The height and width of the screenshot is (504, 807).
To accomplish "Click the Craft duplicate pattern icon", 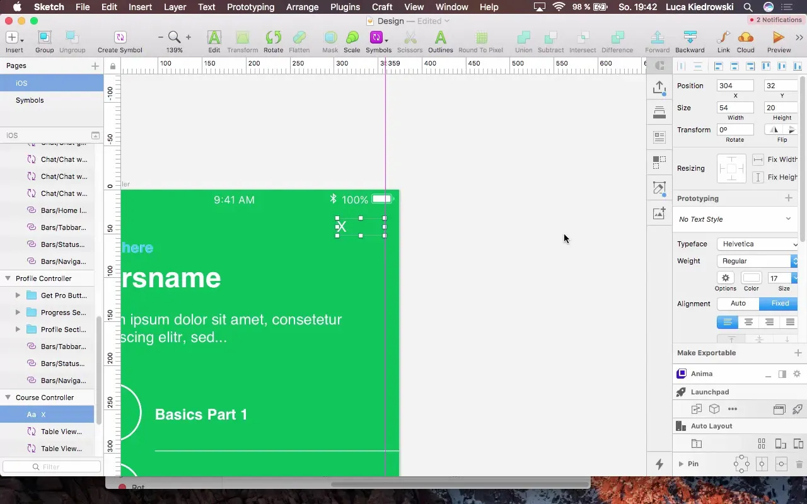I will click(x=659, y=163).
